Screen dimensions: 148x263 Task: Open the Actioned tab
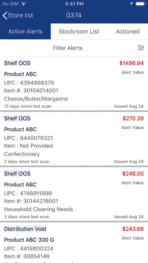click(128, 31)
